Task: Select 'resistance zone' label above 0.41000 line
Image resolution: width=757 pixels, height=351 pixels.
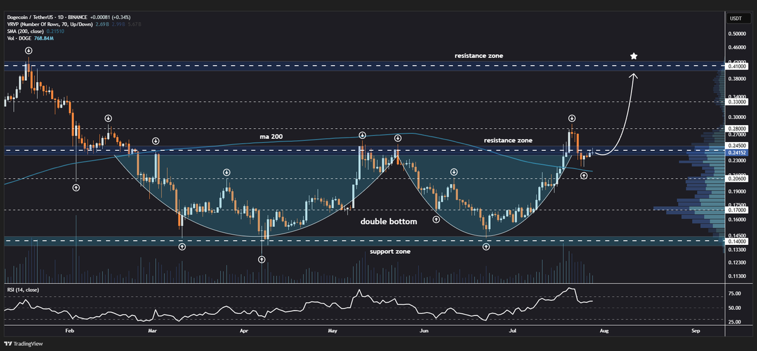Action: click(x=479, y=56)
